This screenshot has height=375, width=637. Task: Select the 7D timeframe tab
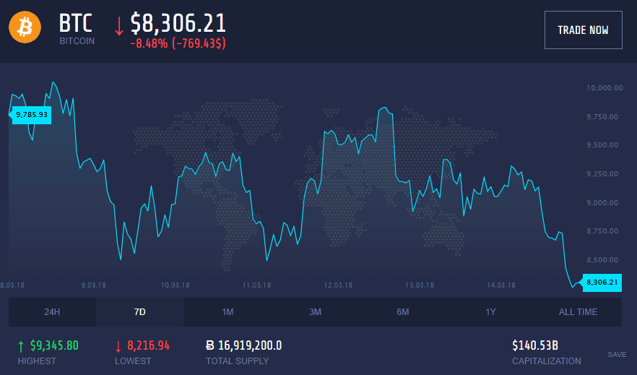point(140,311)
